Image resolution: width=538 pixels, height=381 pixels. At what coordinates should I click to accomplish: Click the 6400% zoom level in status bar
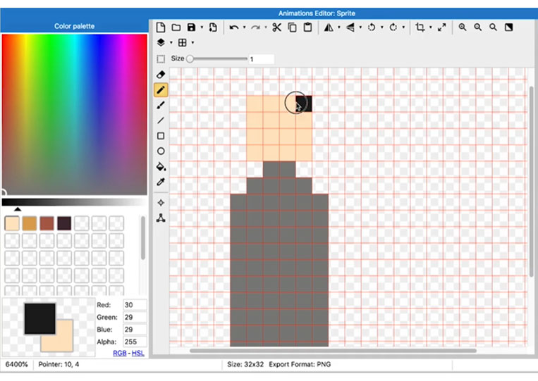[x=16, y=364]
